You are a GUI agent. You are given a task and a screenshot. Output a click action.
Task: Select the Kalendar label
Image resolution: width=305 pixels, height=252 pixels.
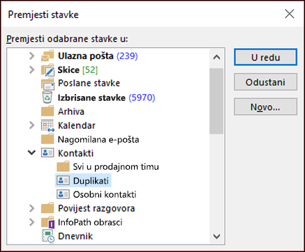77,125
